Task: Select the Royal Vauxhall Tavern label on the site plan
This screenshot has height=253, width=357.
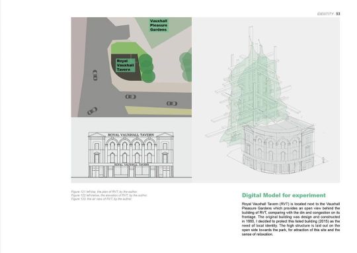Action: (x=125, y=66)
